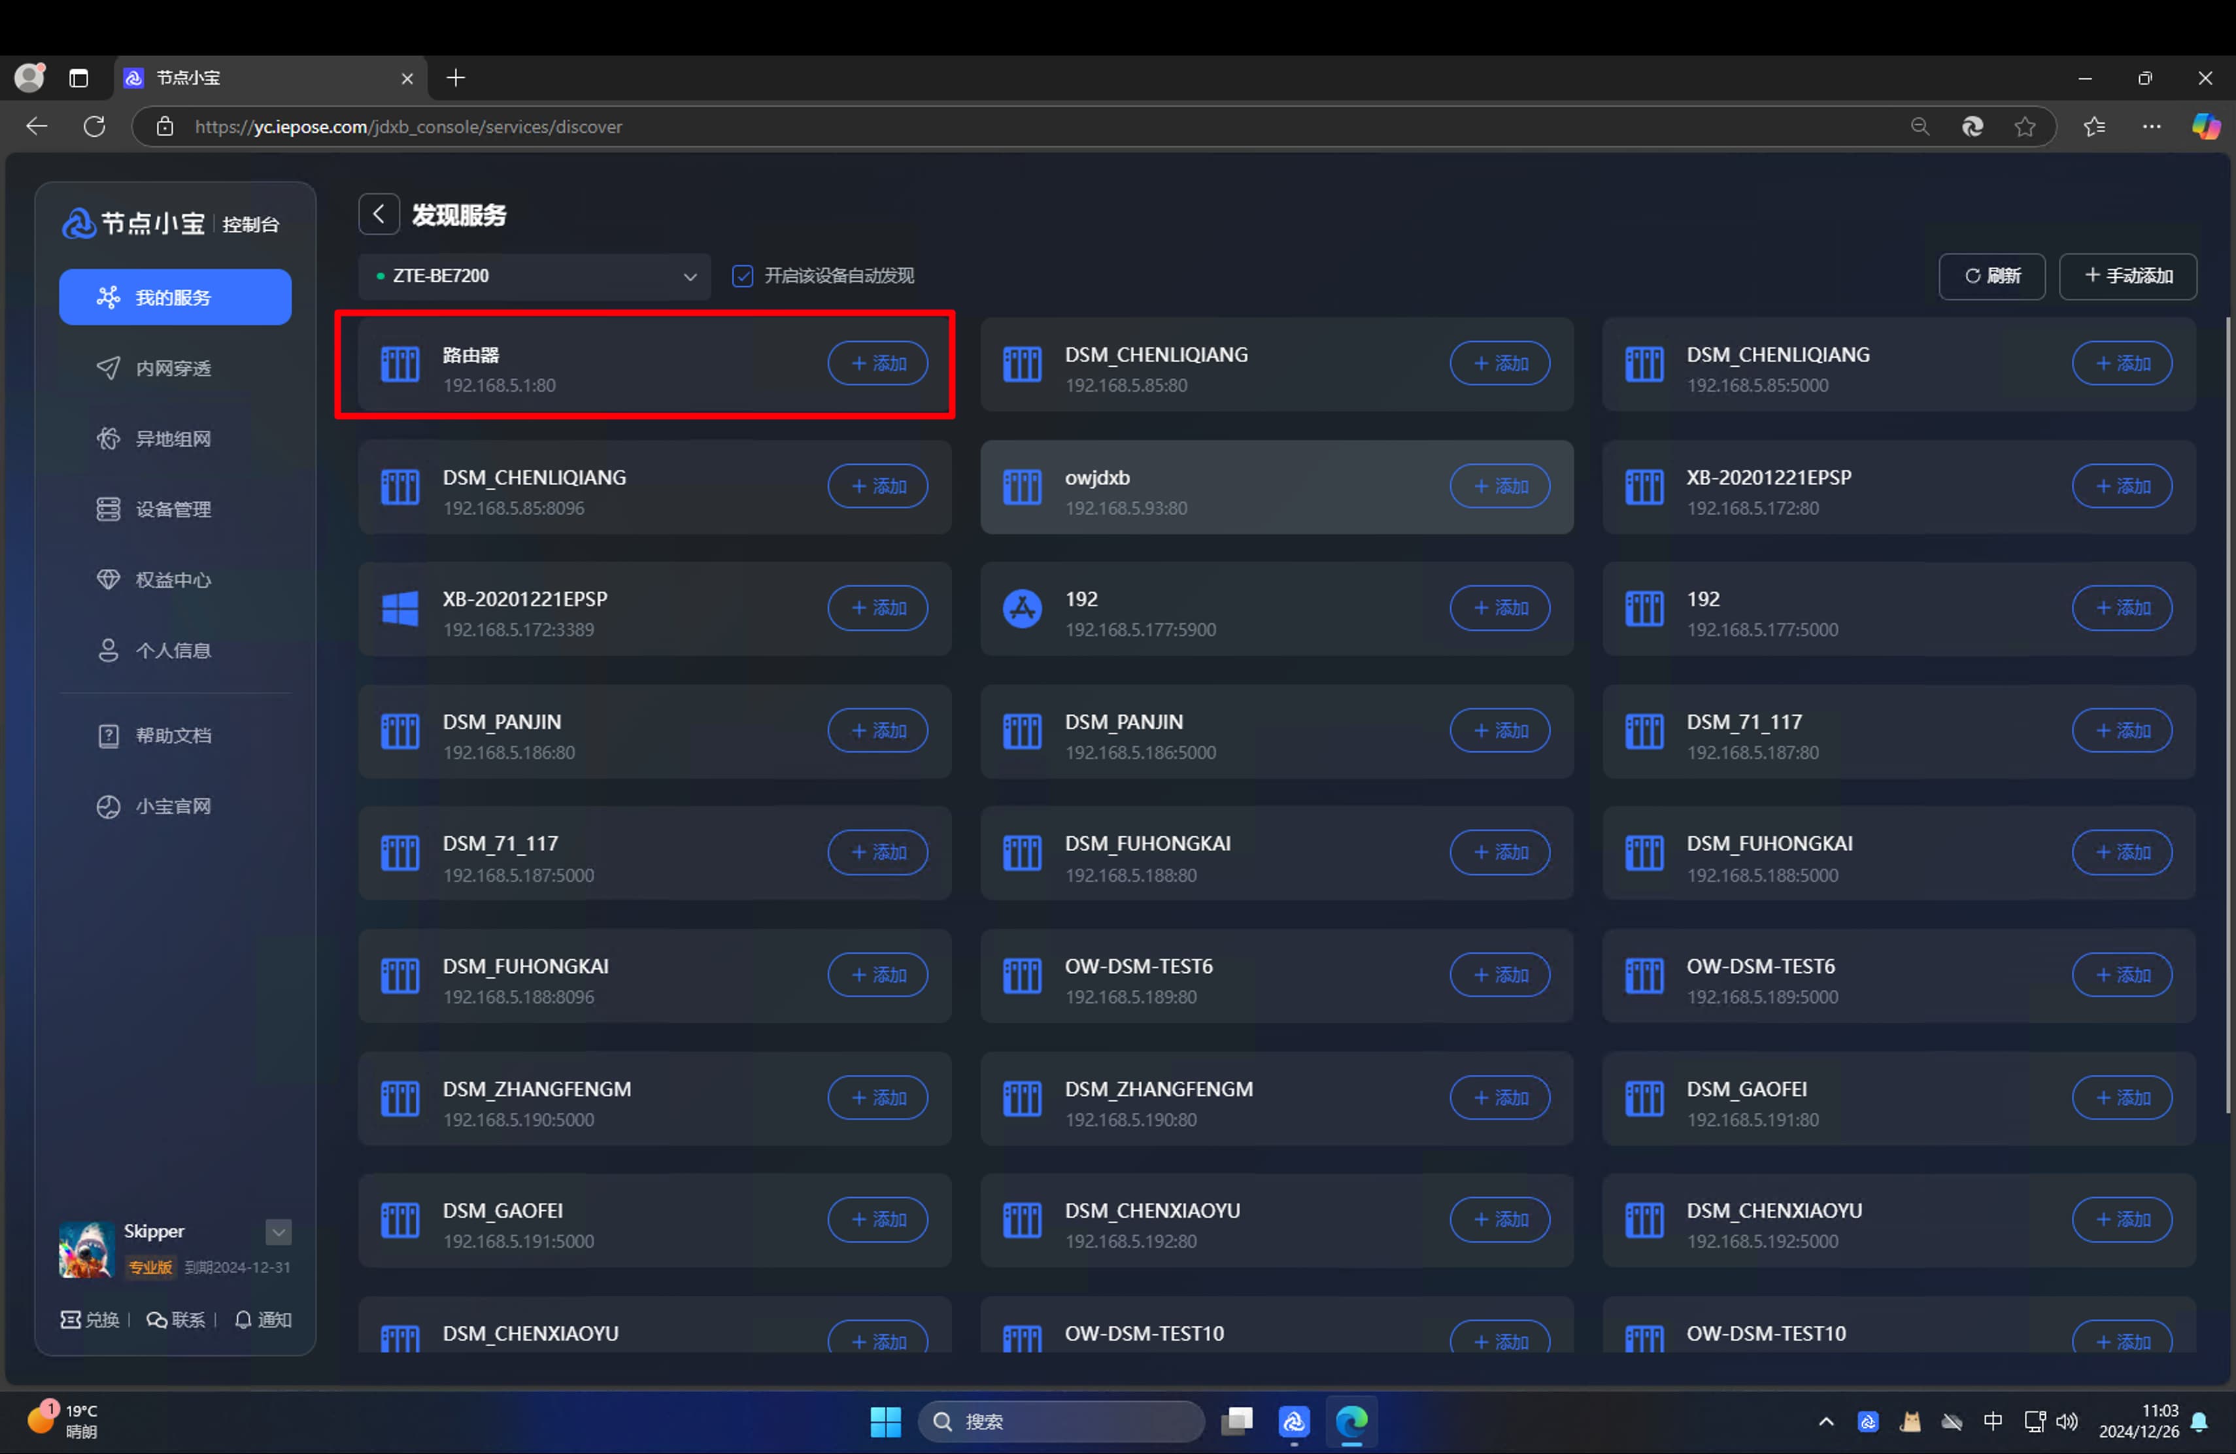Add the 路由器 192.168.5.1:80 service
This screenshot has height=1454, width=2236.
877,363
